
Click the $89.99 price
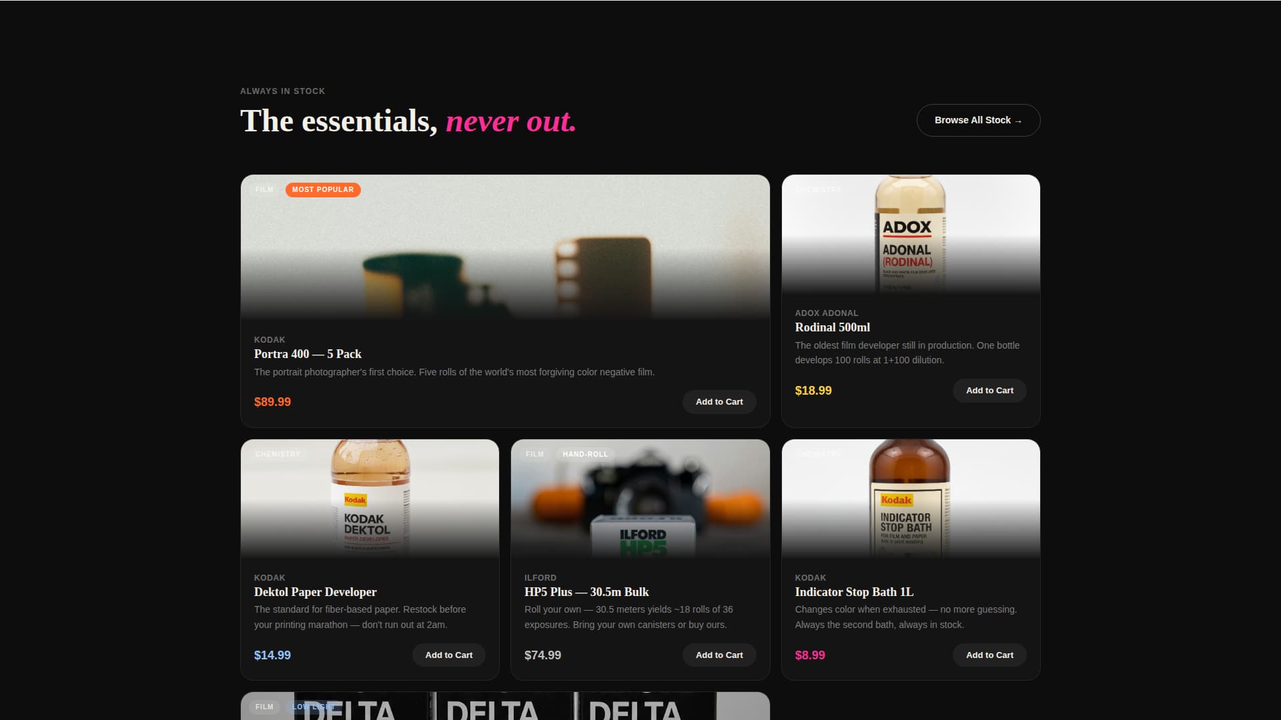[272, 402]
